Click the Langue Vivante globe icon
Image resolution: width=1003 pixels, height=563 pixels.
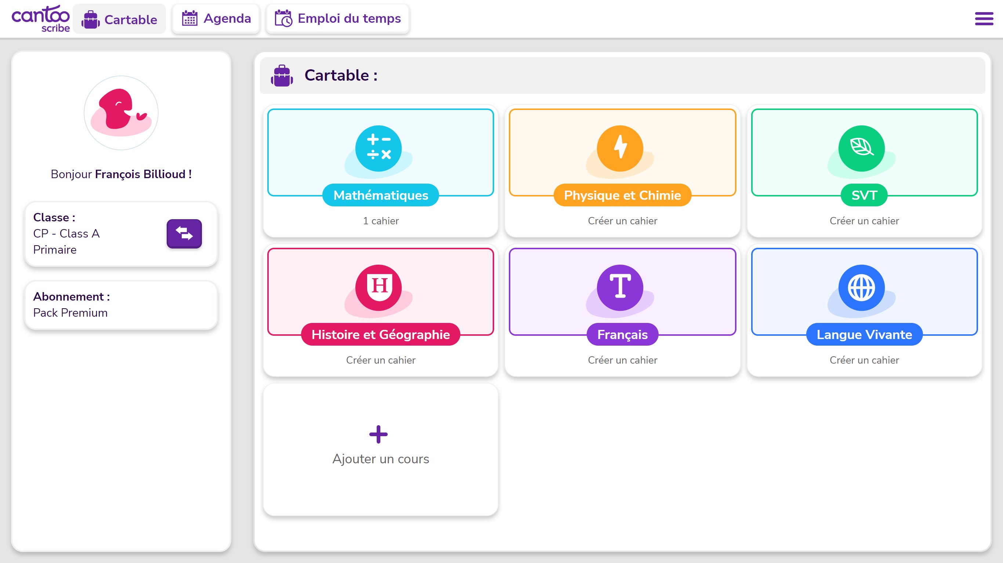861,288
